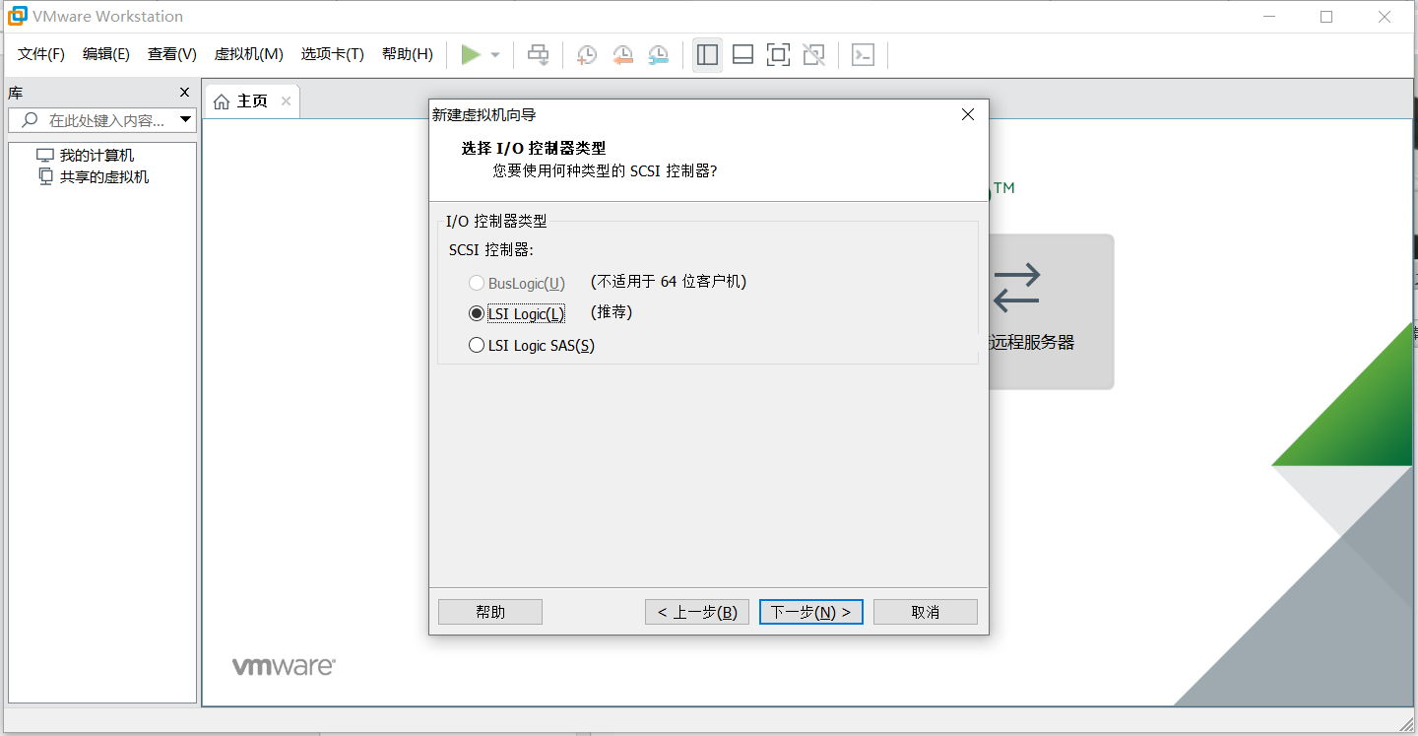
Task: Click take snapshot clock-plus icon
Action: pos(587,55)
